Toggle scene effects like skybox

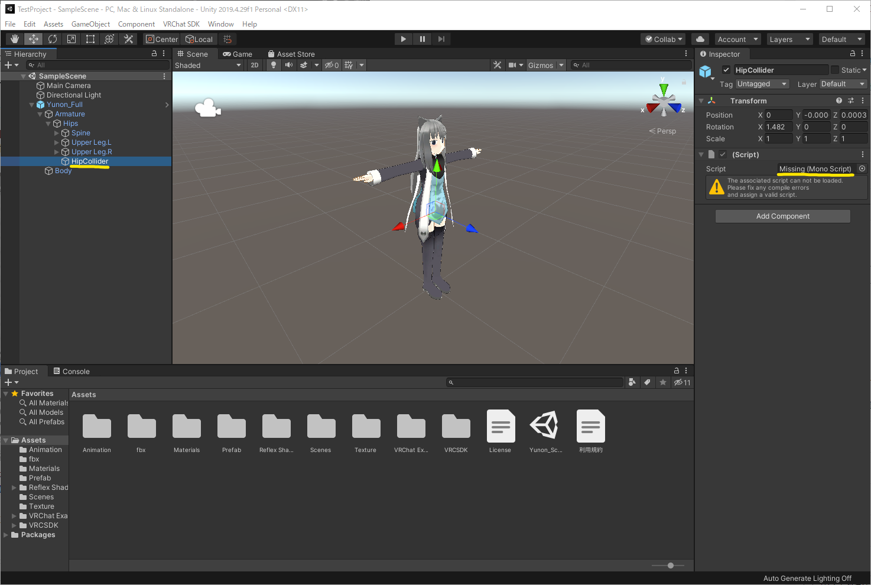coord(304,65)
